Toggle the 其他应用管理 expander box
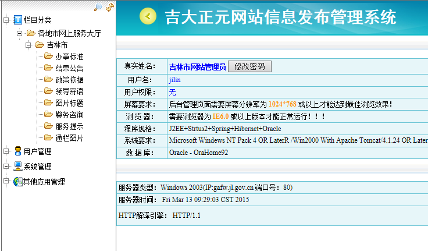This screenshot has height=251, width=428. (6, 181)
